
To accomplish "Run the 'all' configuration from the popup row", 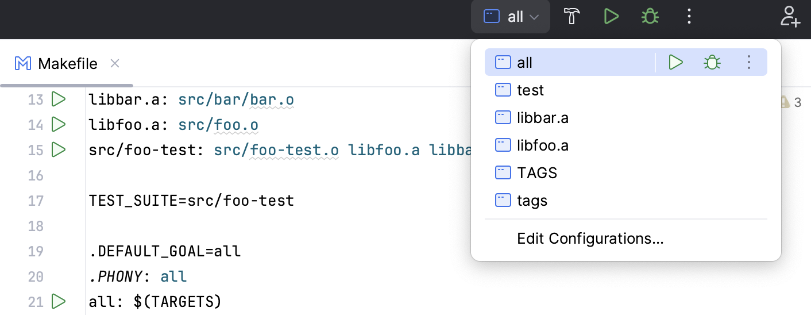I will pyautogui.click(x=675, y=62).
